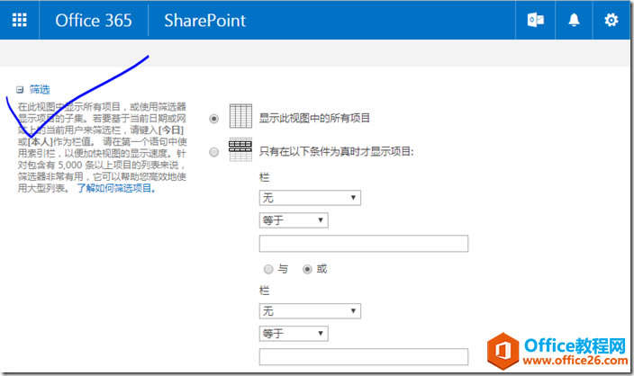Viewport: 634px width, 376px height.
Task: Open the second 等于 operator dropdown
Action: coord(294,334)
